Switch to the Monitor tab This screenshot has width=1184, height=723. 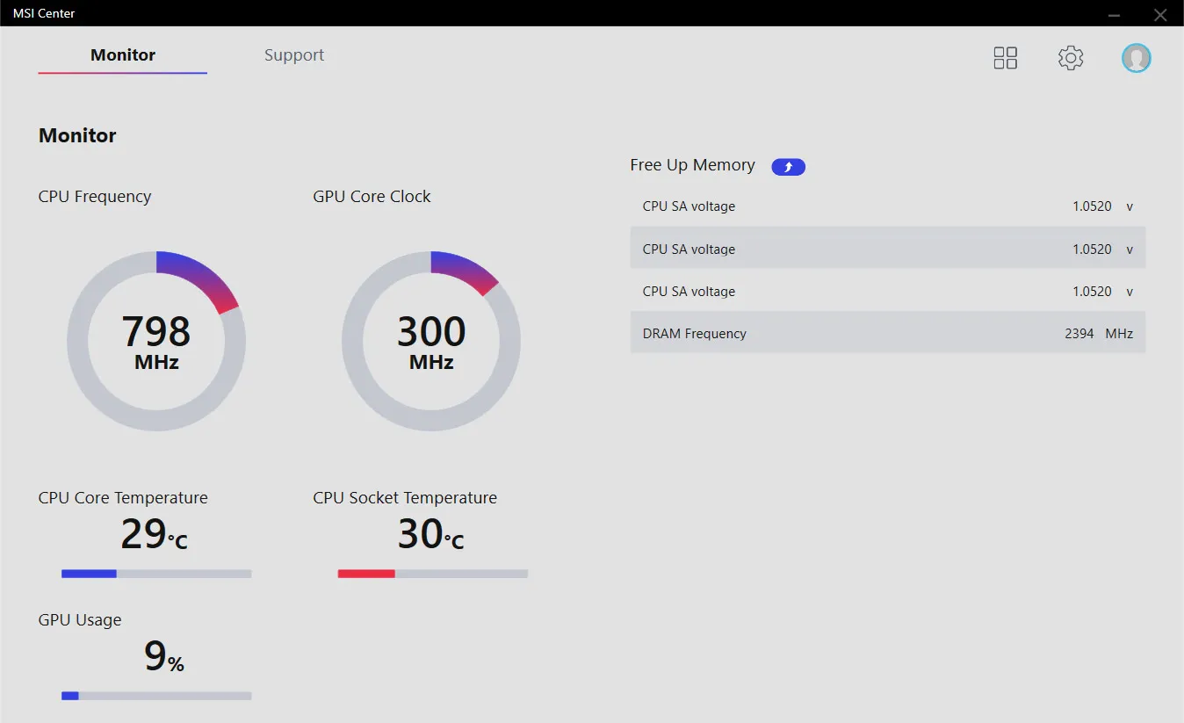[123, 55]
